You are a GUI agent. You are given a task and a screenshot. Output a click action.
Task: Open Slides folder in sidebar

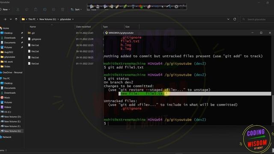[6, 67]
